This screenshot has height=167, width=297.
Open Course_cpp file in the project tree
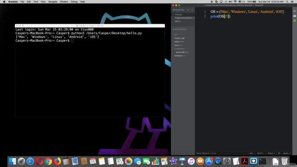[180, 38]
